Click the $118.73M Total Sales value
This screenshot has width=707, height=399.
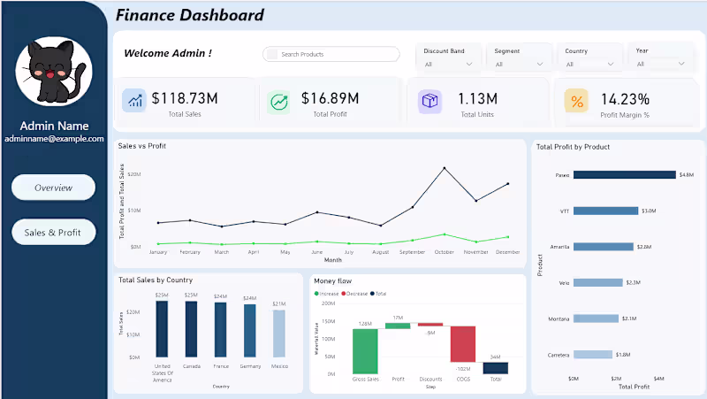click(x=185, y=98)
